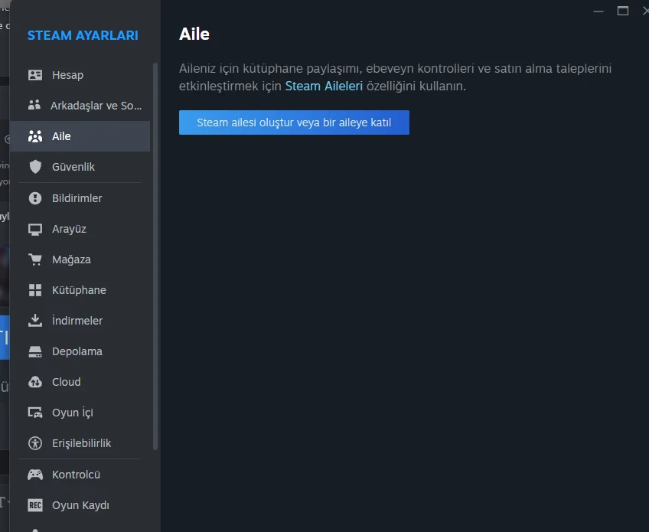The height and width of the screenshot is (532, 649).
Task: Click the Erişilebilirlik accessibility icon
Action: 35,443
